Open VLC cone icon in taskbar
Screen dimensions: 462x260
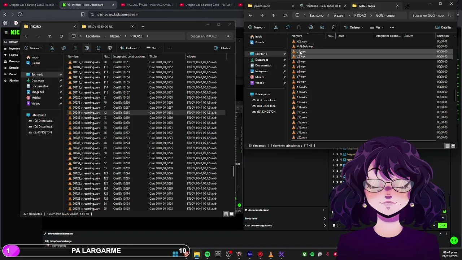point(271,255)
